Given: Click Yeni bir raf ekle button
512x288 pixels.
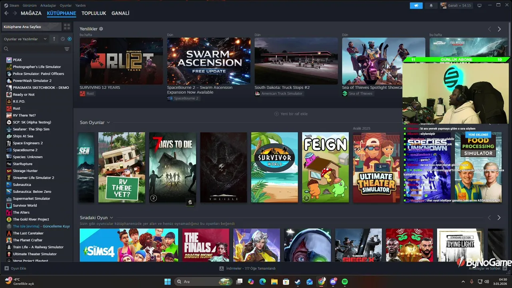Looking at the screenshot, I should pyautogui.click(x=291, y=114).
